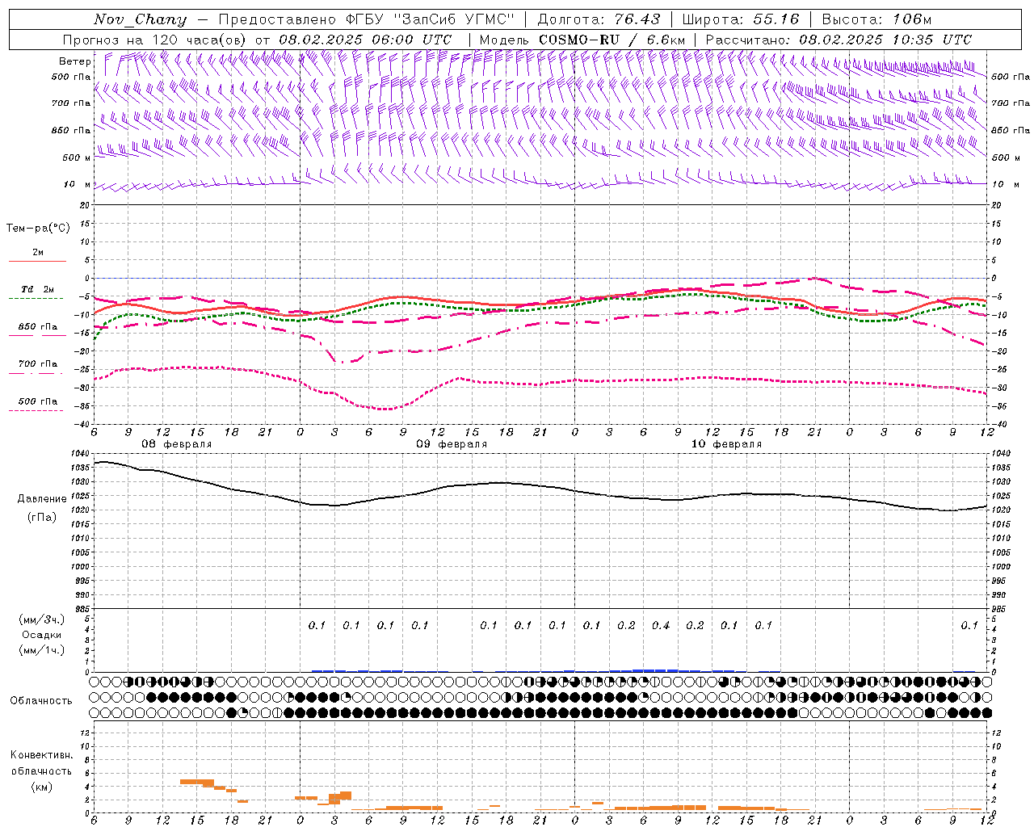Screen dimensions: 1034x827
Task: Click the Ветер wind panel label
Action: click(75, 61)
